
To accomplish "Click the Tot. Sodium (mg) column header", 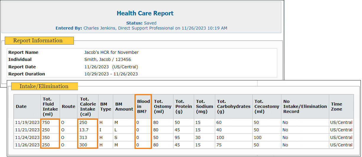I will pos(204,106).
